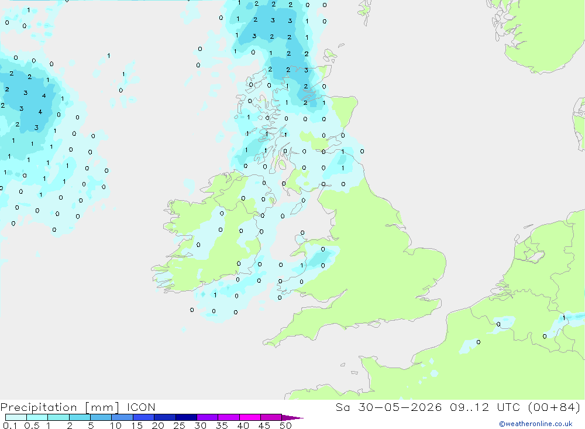Select the 2–5 mm legend color box

(80, 417)
